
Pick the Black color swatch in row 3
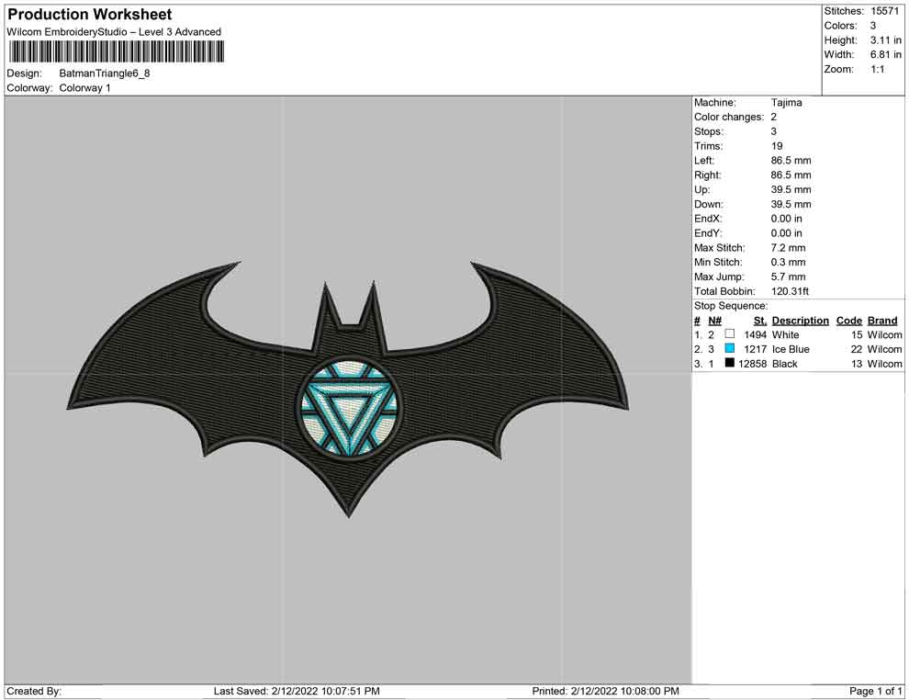click(x=730, y=364)
